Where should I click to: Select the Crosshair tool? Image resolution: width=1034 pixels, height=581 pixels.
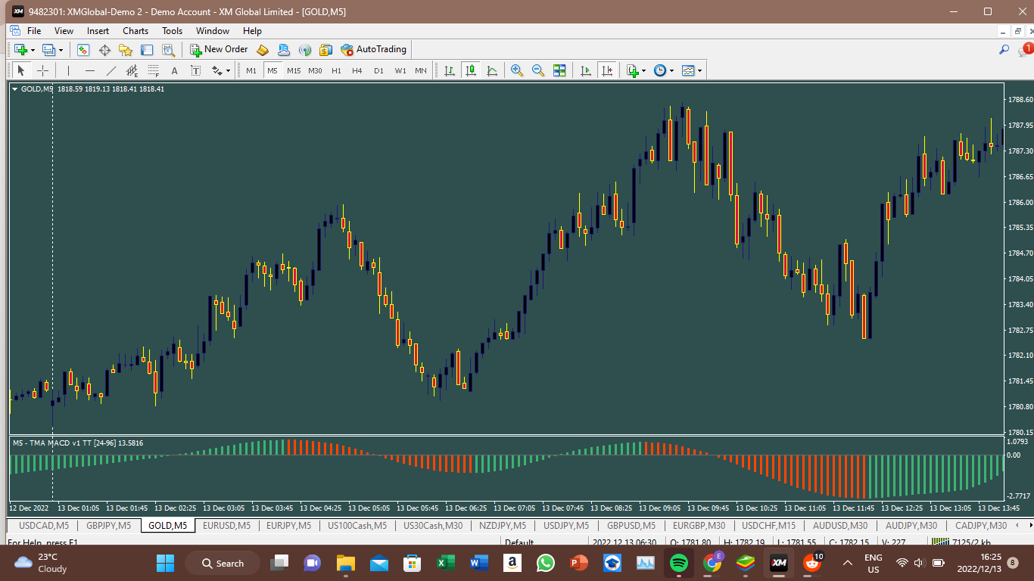point(43,70)
